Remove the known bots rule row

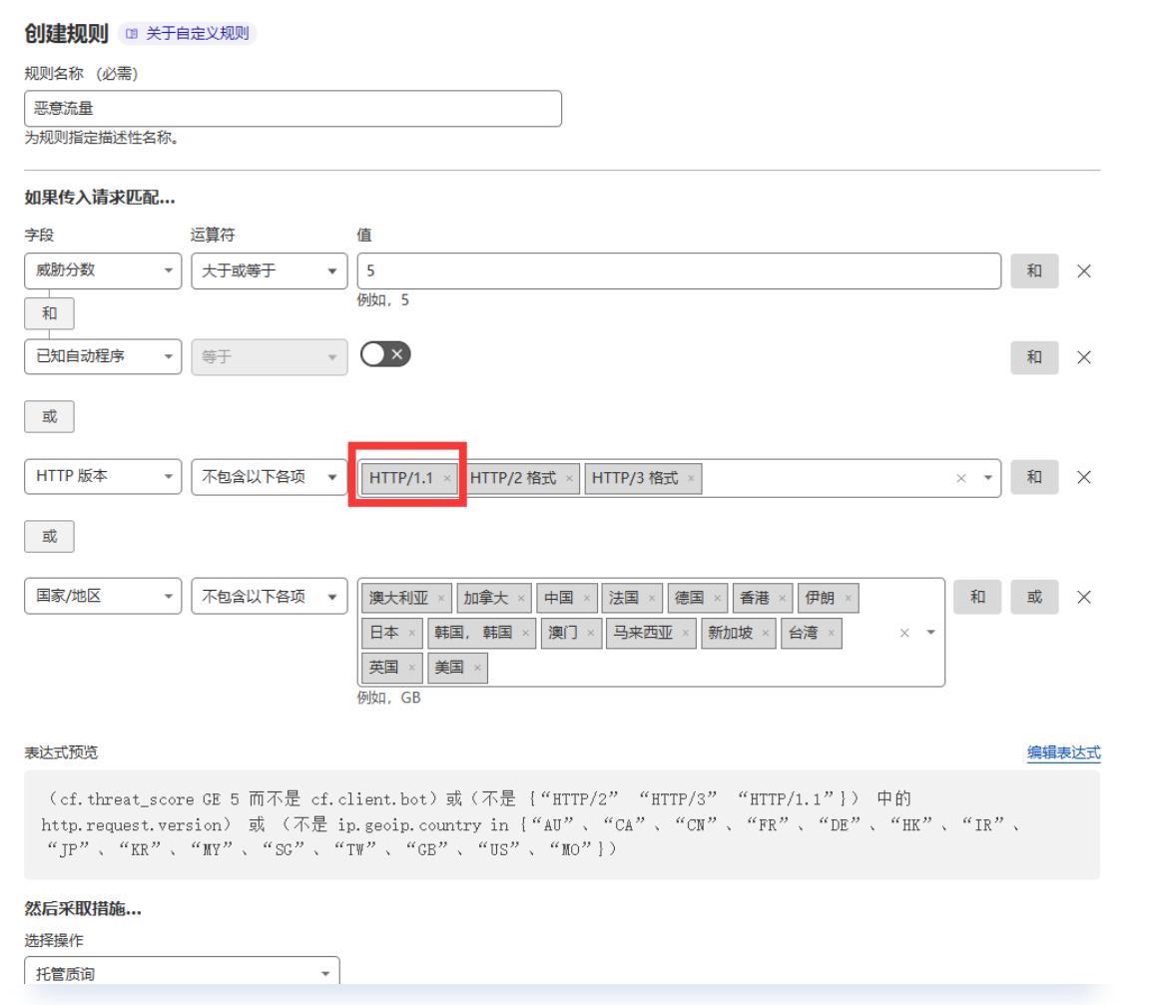1083,357
